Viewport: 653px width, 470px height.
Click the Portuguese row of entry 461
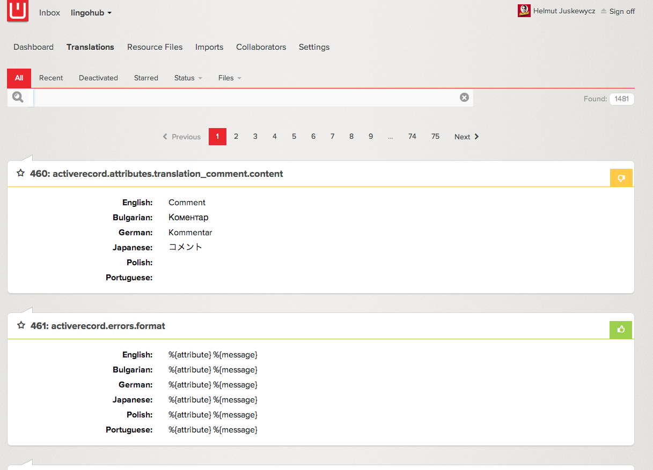213,430
